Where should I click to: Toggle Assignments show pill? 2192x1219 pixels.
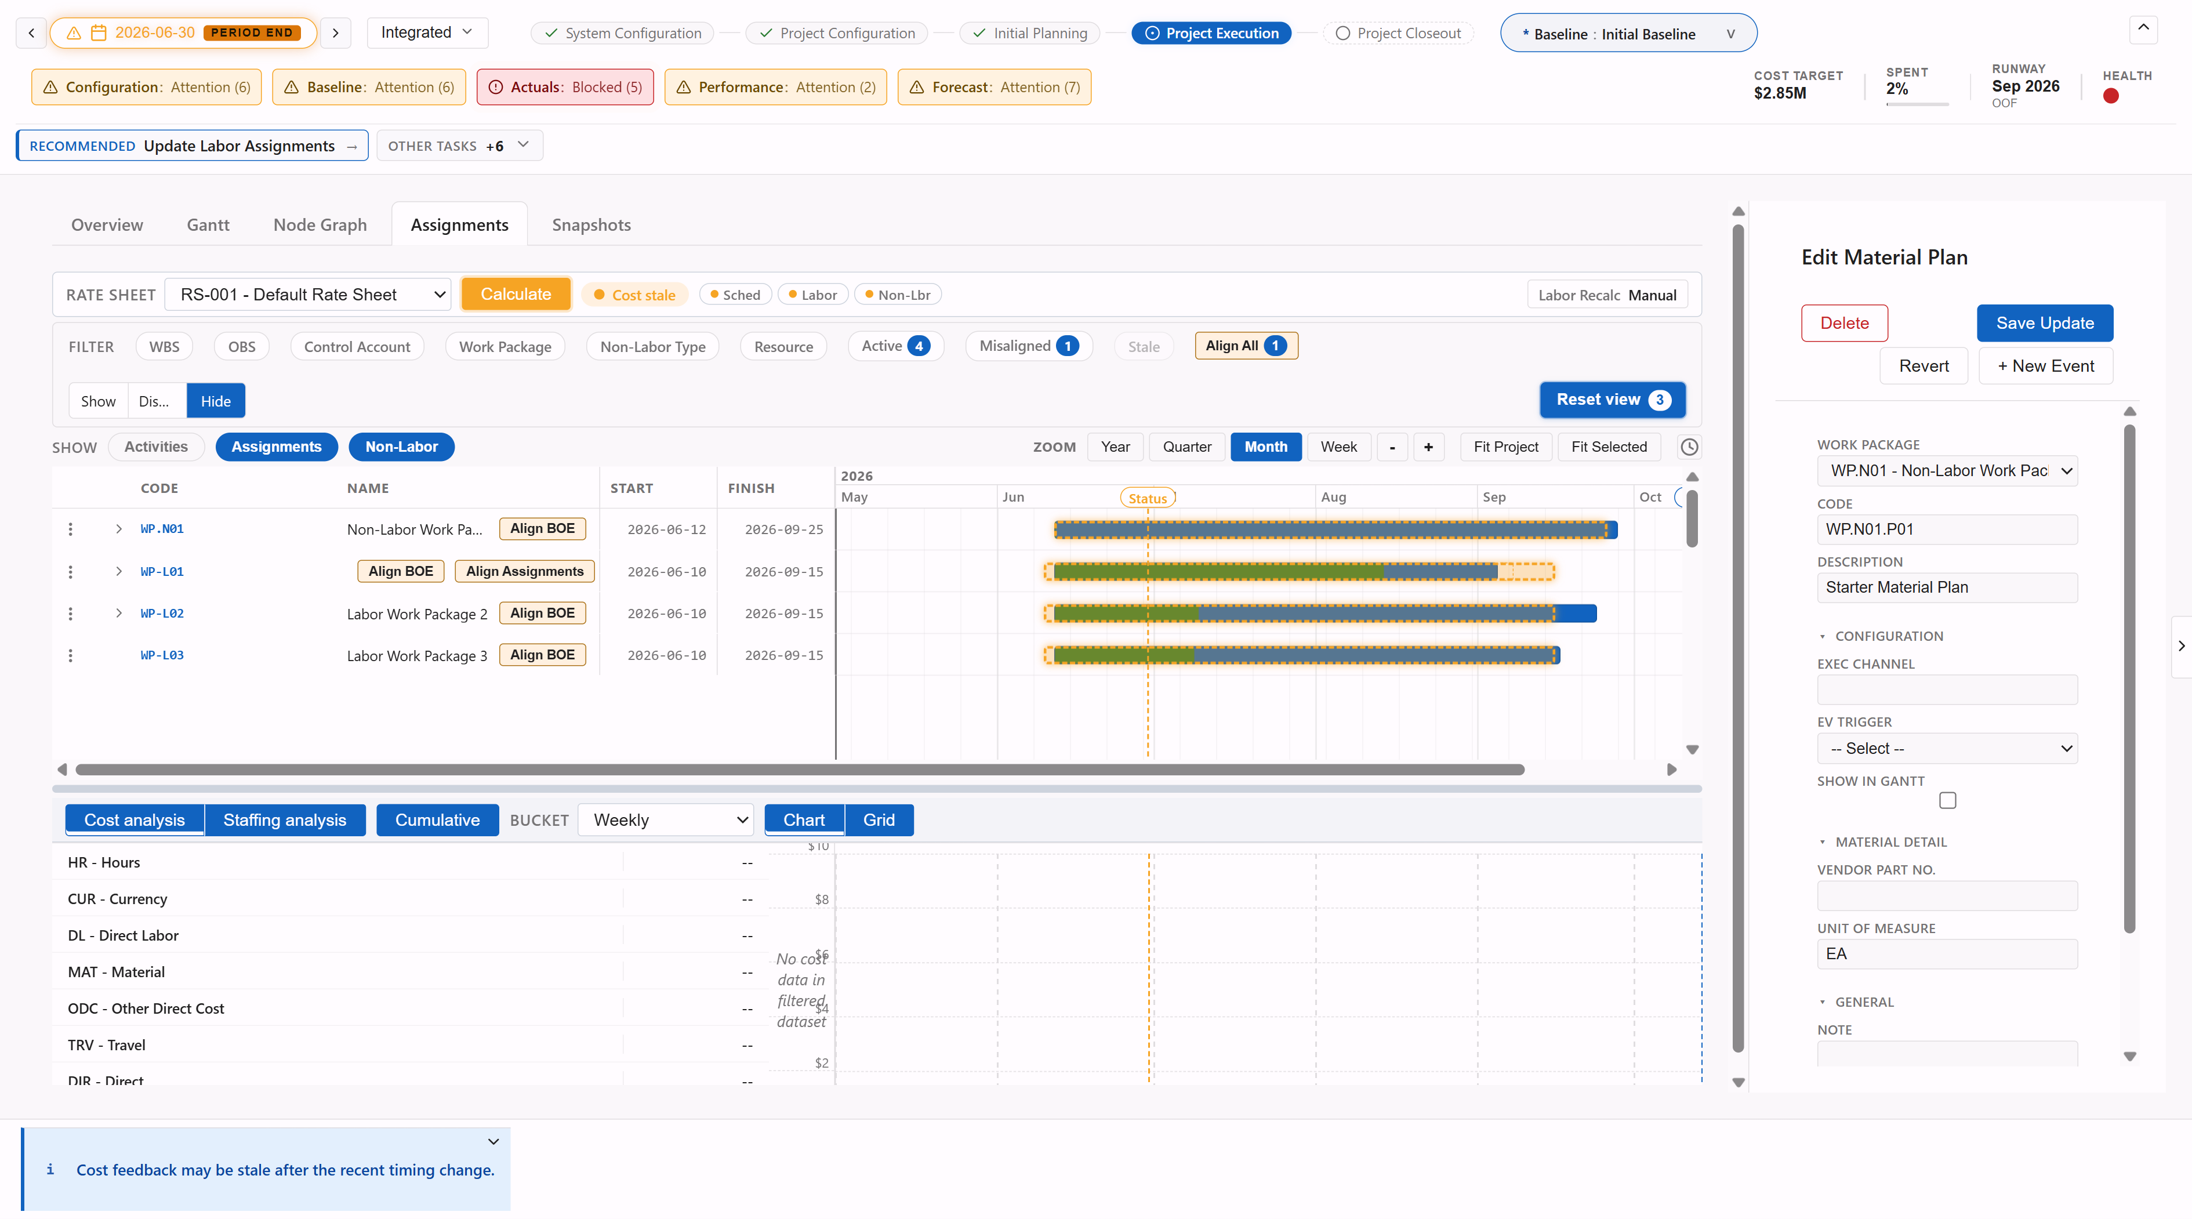coord(277,447)
